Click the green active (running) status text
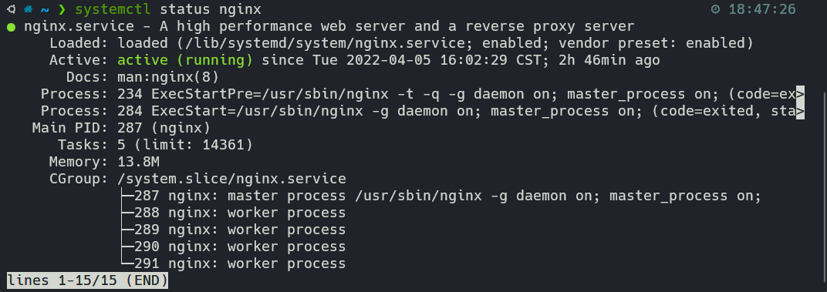 point(184,61)
